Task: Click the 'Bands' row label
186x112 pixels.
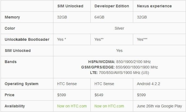Action: pos(11,62)
